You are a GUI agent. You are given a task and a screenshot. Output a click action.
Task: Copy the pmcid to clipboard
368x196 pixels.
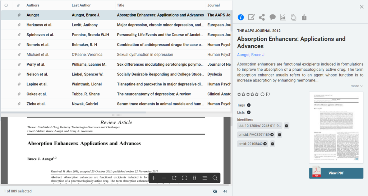(279, 135)
